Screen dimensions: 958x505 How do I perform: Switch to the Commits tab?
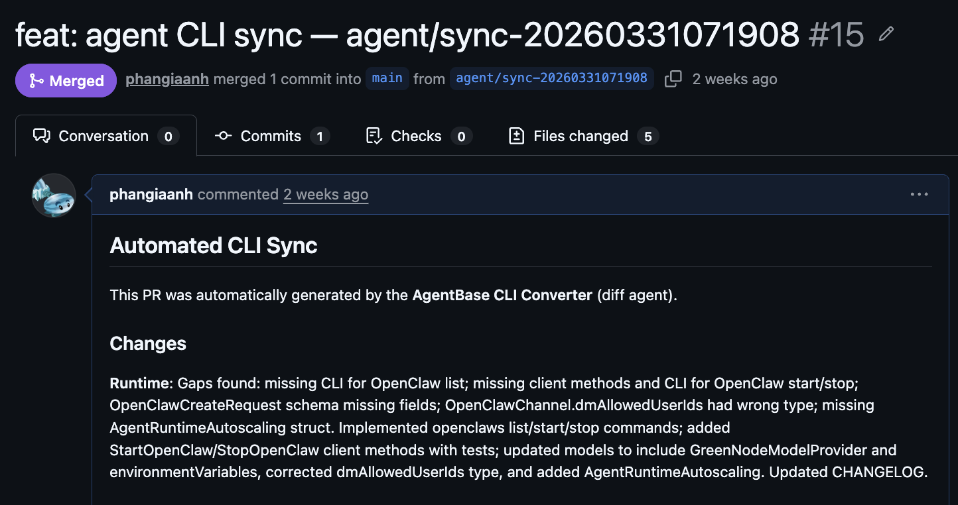tap(272, 136)
